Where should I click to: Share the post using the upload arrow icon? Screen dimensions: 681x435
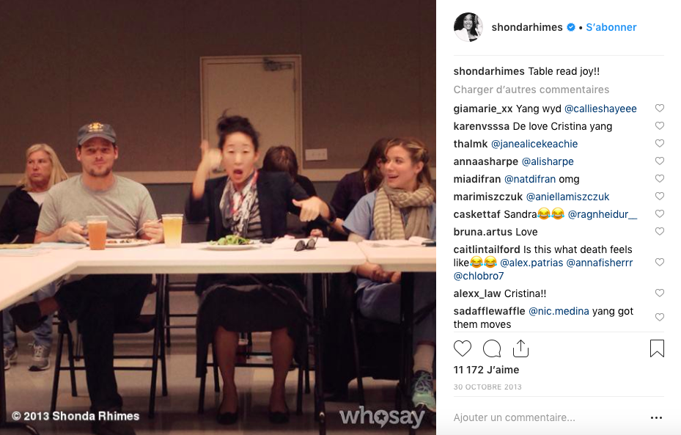pos(520,348)
